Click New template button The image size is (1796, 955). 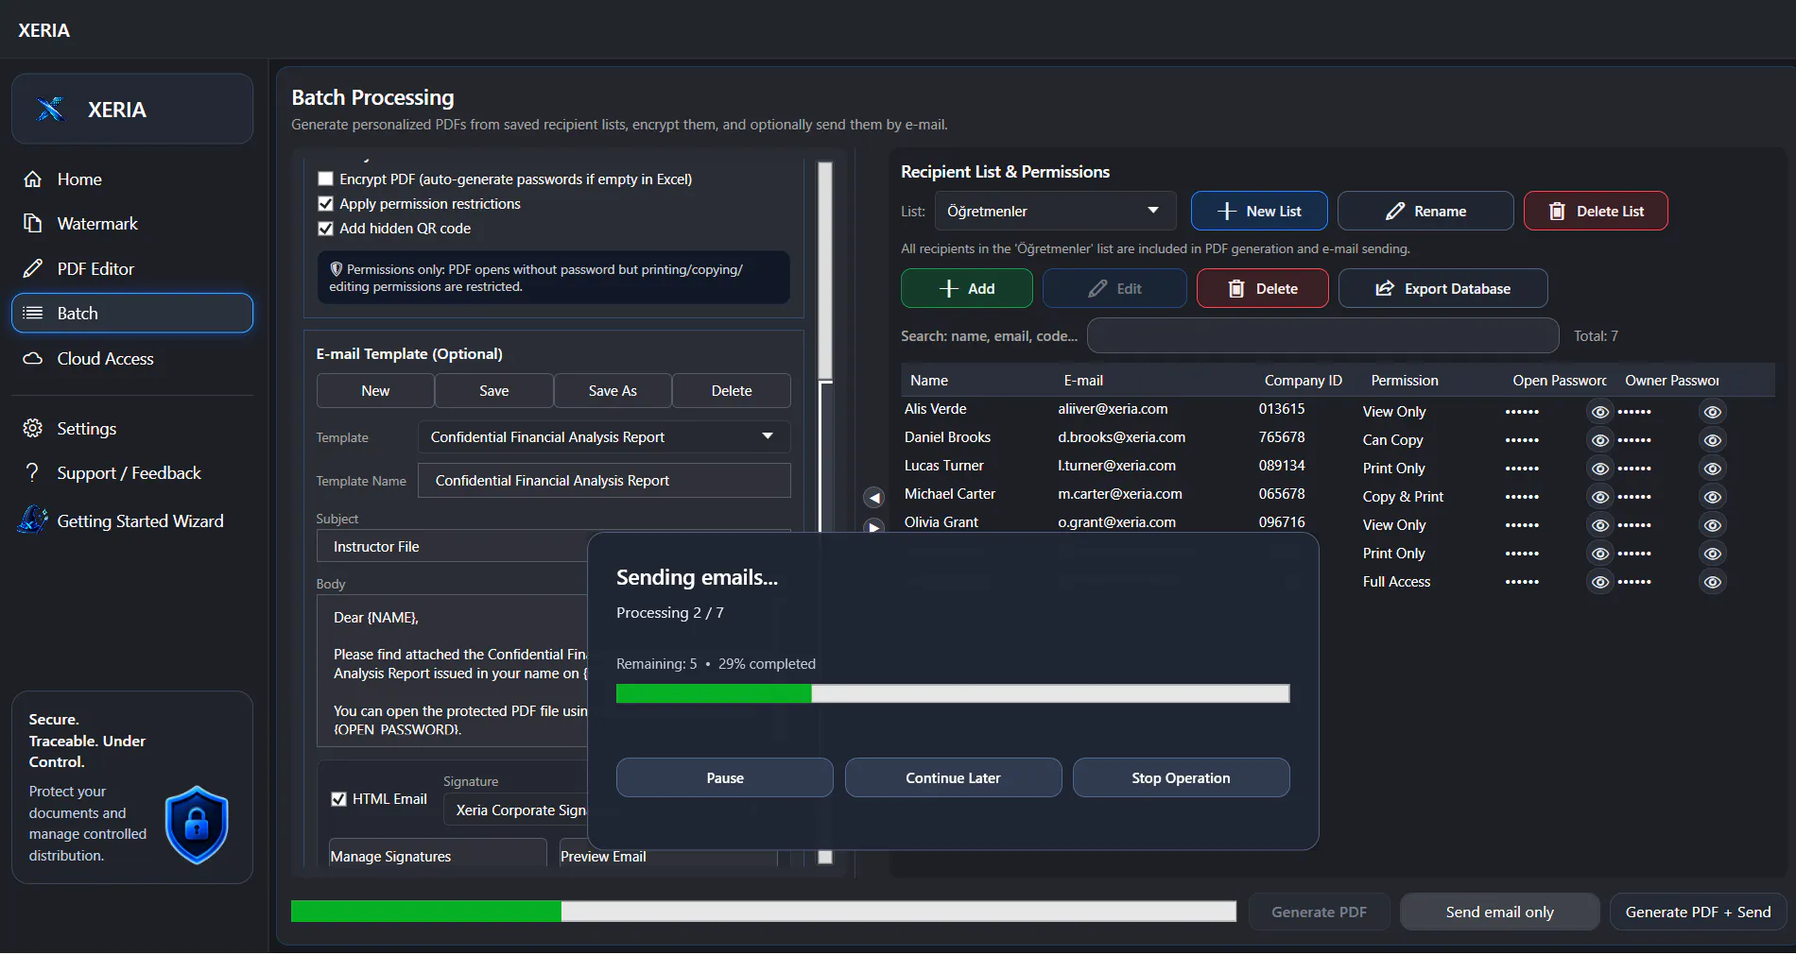[x=375, y=391]
